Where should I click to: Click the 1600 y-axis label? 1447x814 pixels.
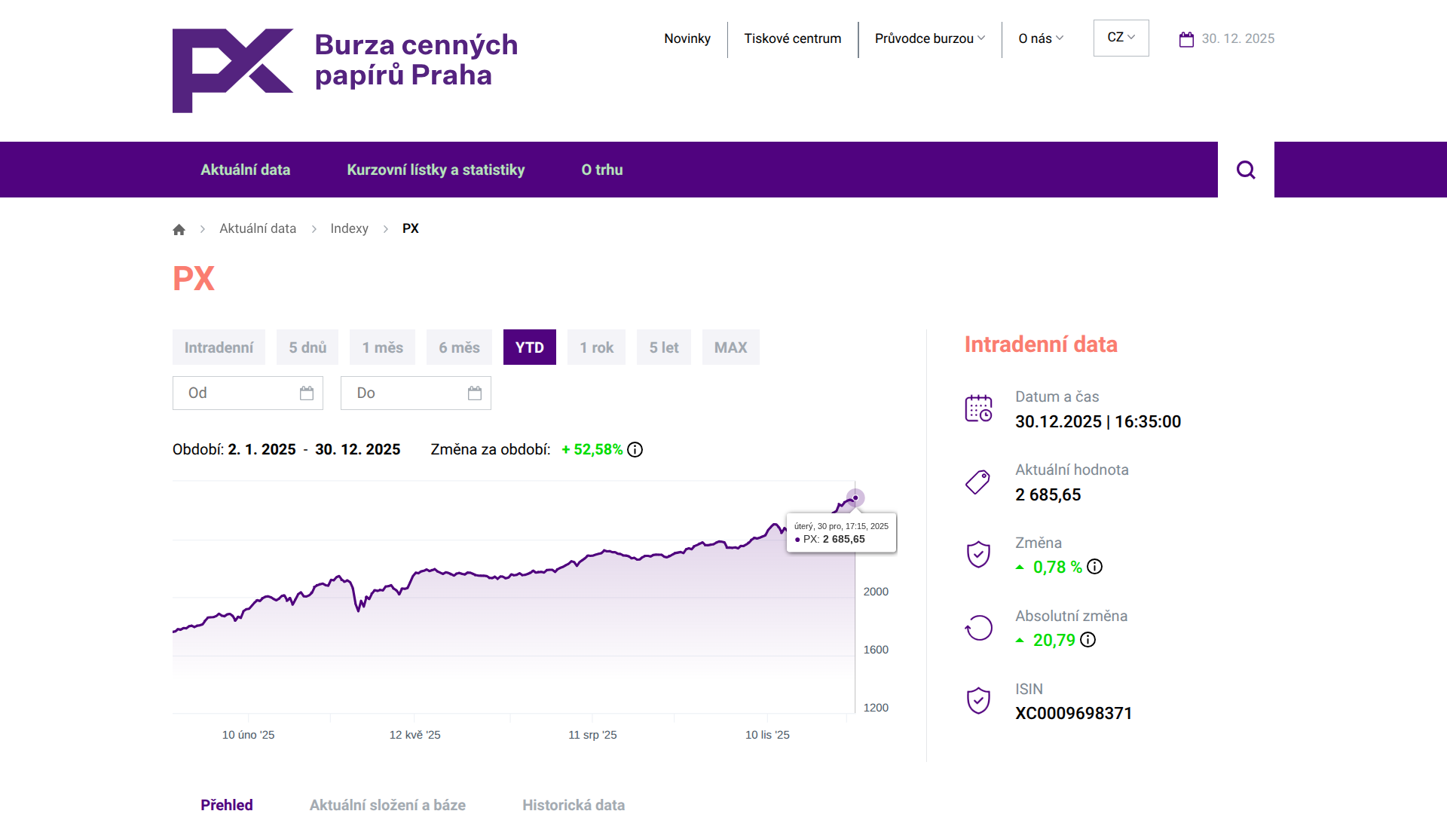coord(876,650)
